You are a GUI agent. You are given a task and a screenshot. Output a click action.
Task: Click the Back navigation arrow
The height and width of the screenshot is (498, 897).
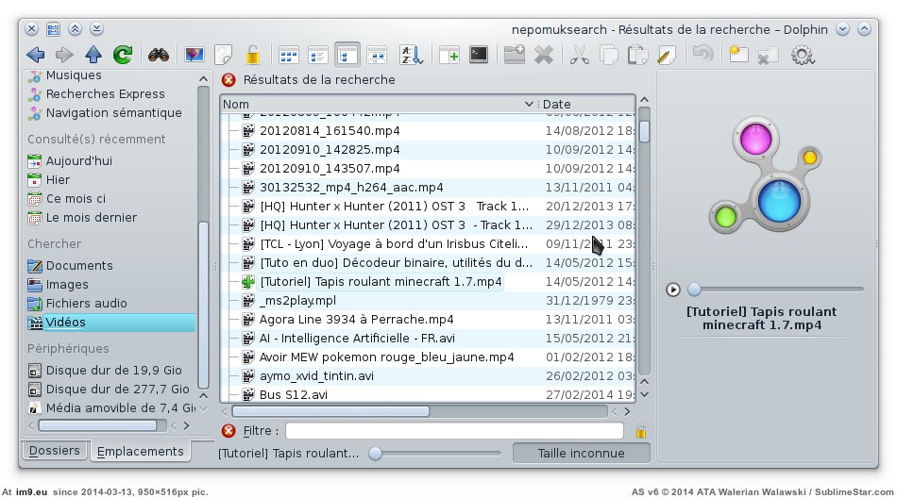pyautogui.click(x=35, y=55)
